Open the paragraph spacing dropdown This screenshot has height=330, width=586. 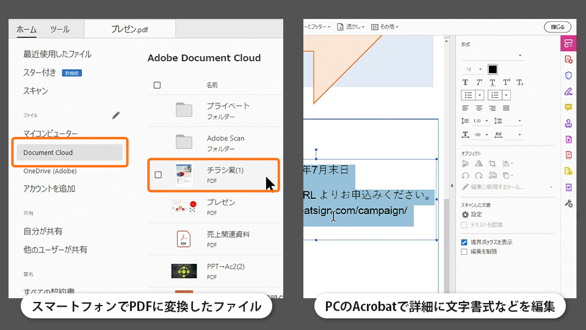point(519,121)
